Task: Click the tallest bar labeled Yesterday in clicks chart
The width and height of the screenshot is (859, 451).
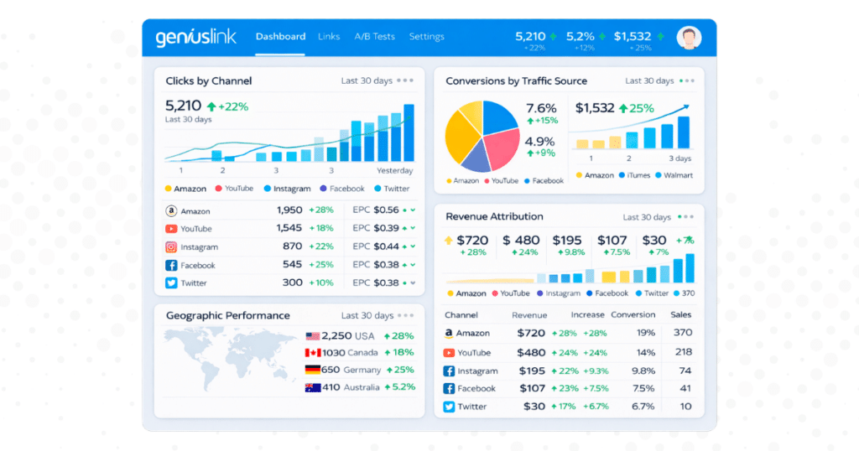Action: (x=409, y=132)
